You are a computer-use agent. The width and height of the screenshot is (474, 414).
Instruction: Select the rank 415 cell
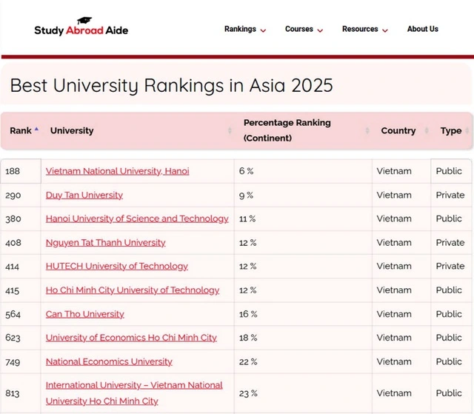[21, 290]
